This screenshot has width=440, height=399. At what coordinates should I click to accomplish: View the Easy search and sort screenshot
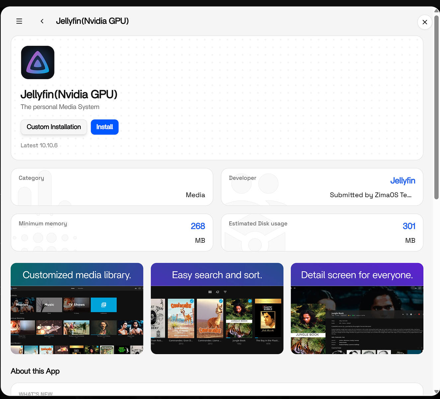point(217,309)
